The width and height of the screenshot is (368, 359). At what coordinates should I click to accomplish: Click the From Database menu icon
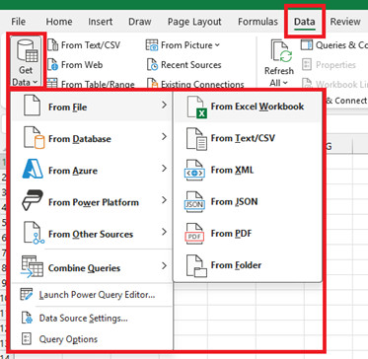[x=34, y=137]
